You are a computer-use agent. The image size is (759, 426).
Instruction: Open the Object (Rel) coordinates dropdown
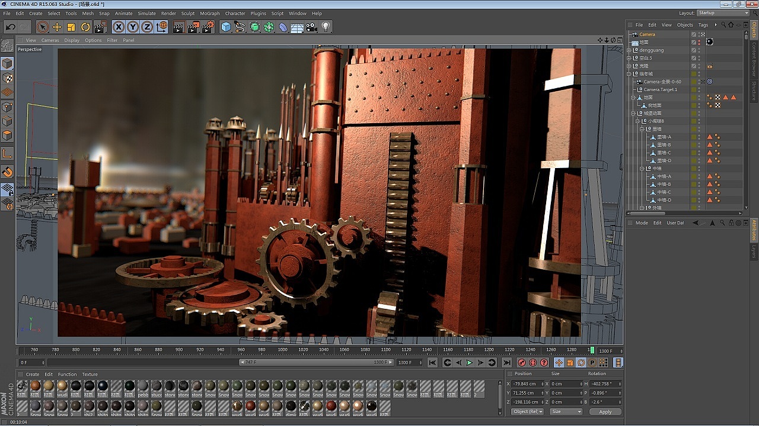527,411
